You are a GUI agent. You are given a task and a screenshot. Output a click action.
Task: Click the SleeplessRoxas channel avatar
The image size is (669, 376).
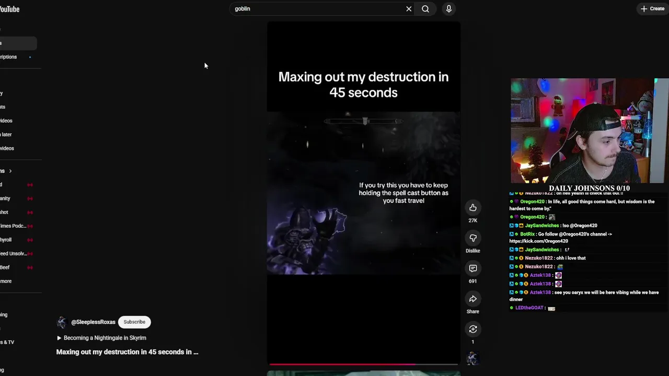(x=62, y=322)
